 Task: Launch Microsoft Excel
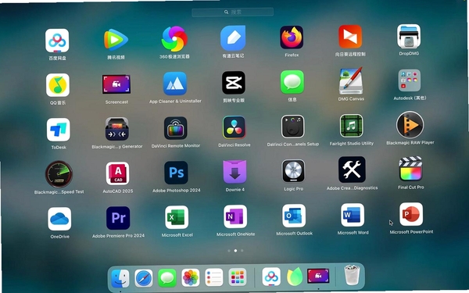177,217
